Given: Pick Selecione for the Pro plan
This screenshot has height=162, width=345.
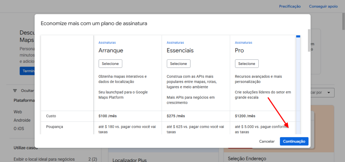Looking at the screenshot, I should coord(247,64).
